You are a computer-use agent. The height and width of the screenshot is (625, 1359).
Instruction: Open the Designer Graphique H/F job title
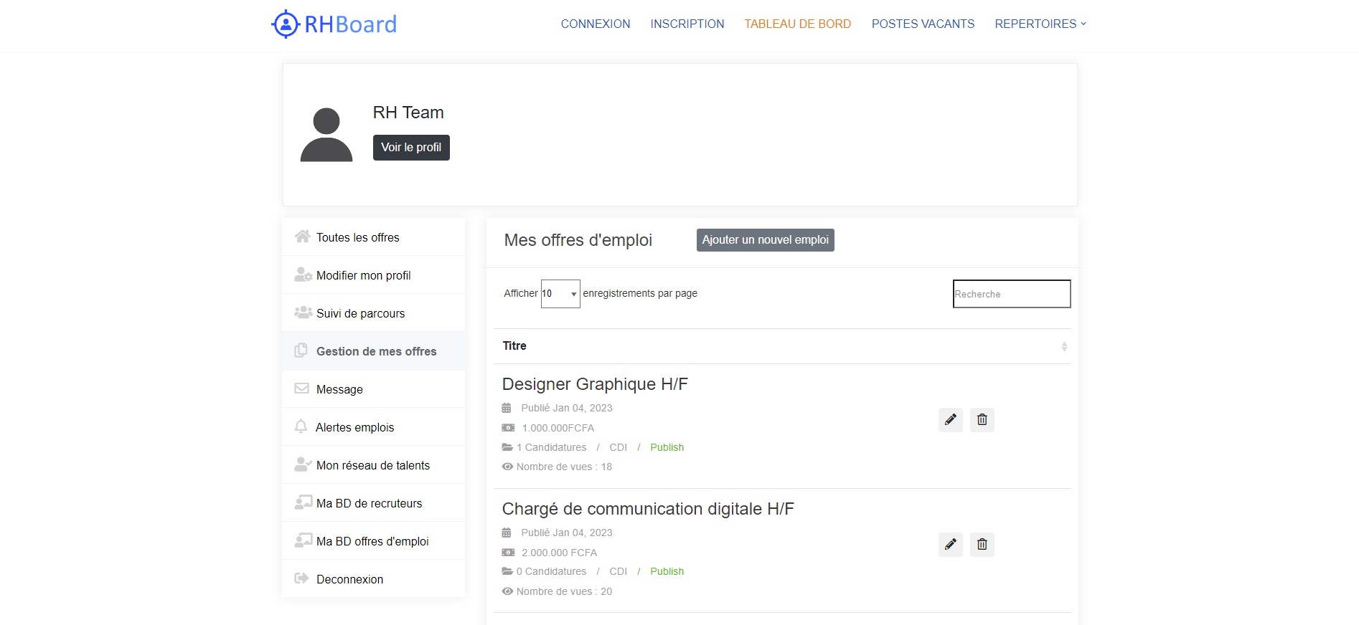click(x=595, y=384)
